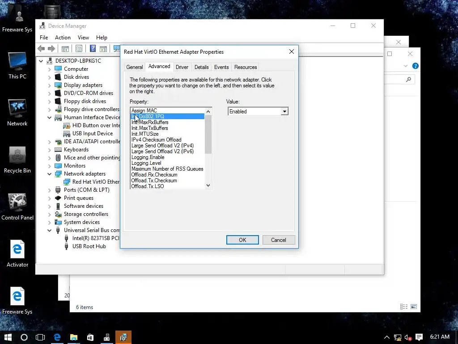
Task: Click the blue help icon in background window
Action: point(415,66)
